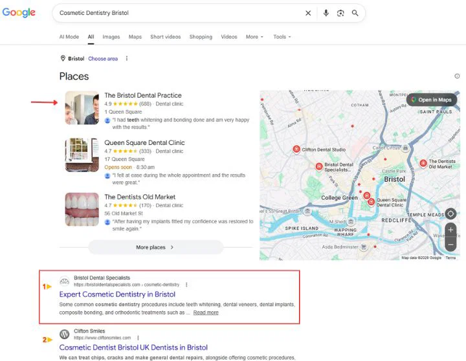The width and height of the screenshot is (466, 361).
Task: Click the 1 Queen Square address text
Action: coord(123,112)
